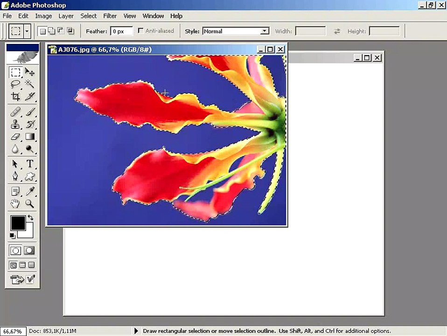
Task: Select the Brush tool
Action: [30, 112]
